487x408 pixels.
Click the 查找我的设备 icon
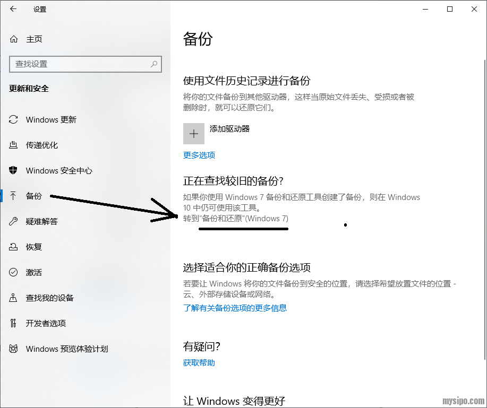click(x=14, y=298)
